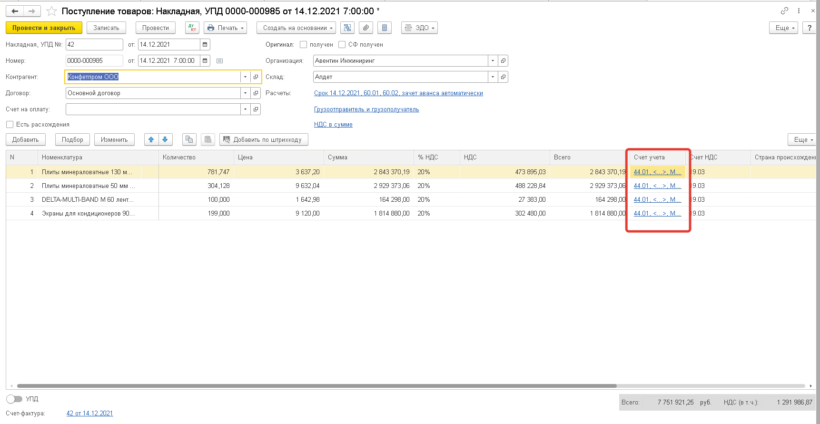Check the СФ получен checkbox
The height and width of the screenshot is (424, 820).
(342, 45)
